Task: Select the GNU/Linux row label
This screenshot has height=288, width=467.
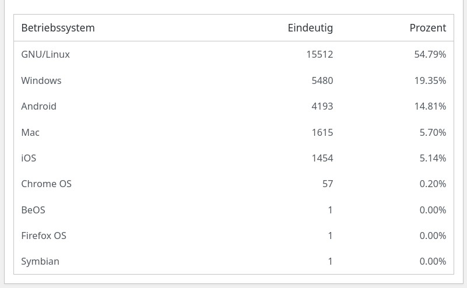Action: tap(45, 54)
